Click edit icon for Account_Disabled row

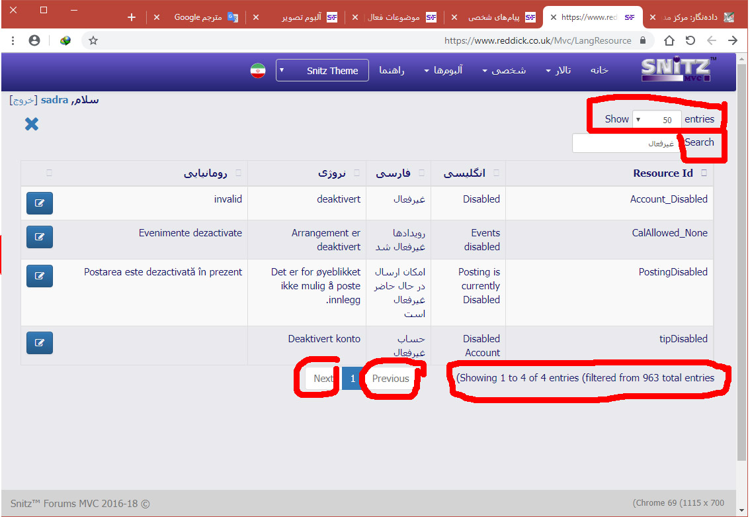click(x=40, y=203)
